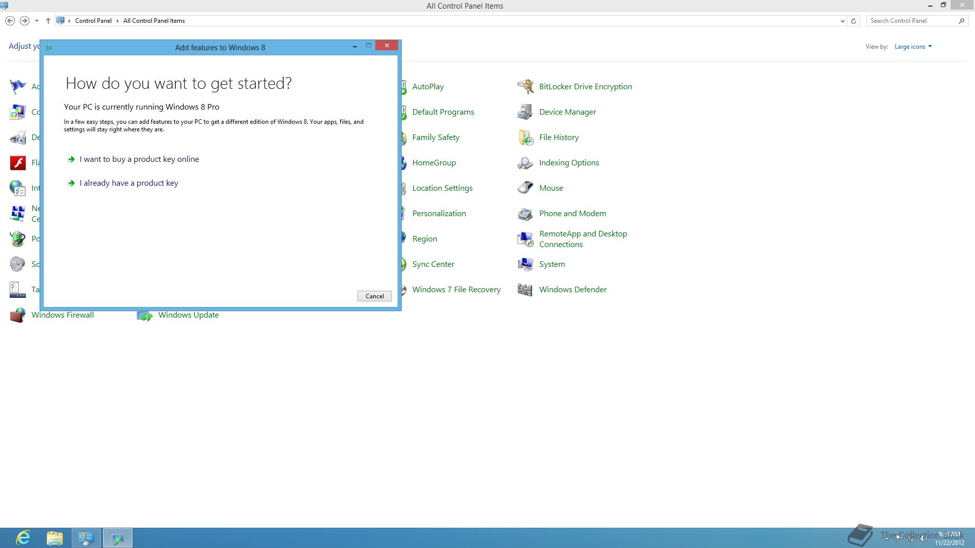The image size is (975, 548).
Task: Open the recent locations dropdown arrow
Action: [x=37, y=21]
